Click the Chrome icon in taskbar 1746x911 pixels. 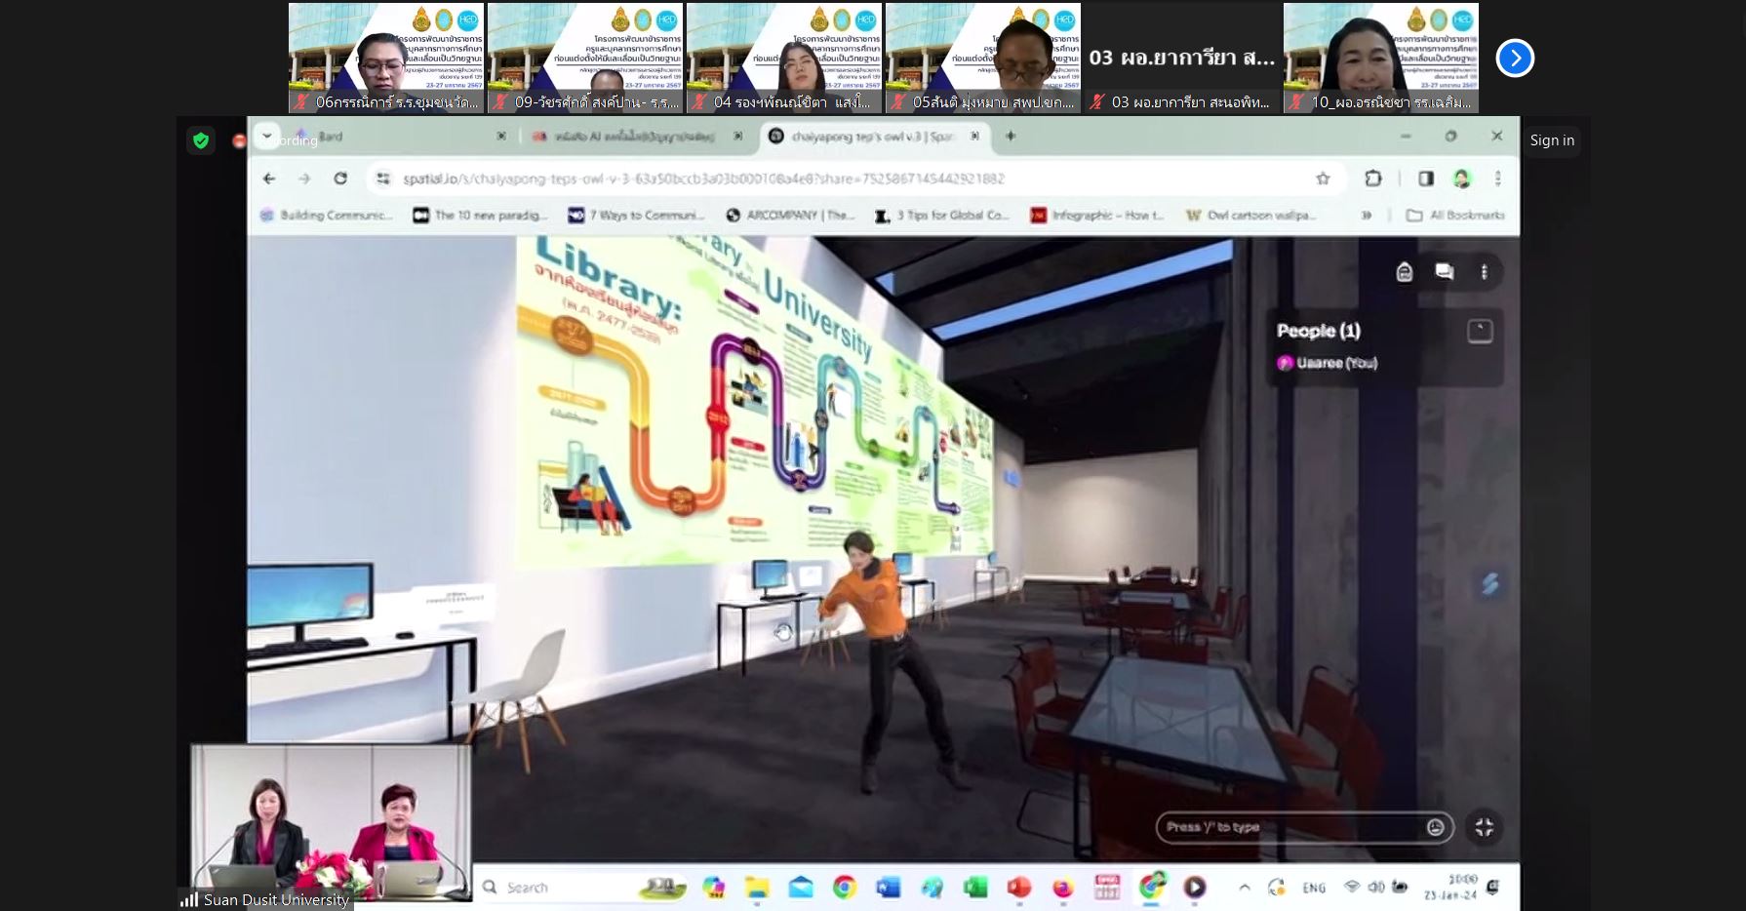pyautogui.click(x=844, y=888)
